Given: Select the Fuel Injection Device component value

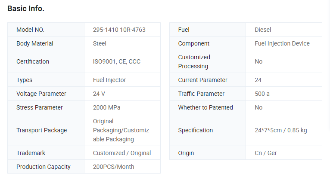Looking at the screenshot, I should (x=282, y=43).
